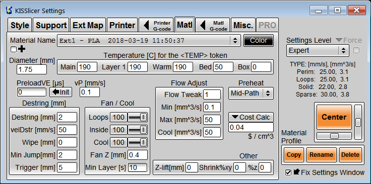Click the PreloadVE input field
Image resolution: width=371 pixels, height=184 pixels.
(32, 92)
